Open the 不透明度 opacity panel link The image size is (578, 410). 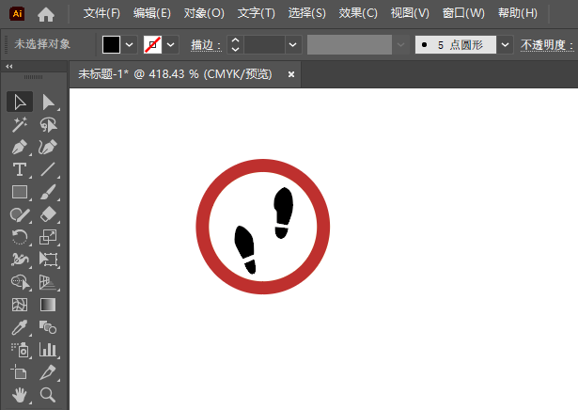point(547,45)
